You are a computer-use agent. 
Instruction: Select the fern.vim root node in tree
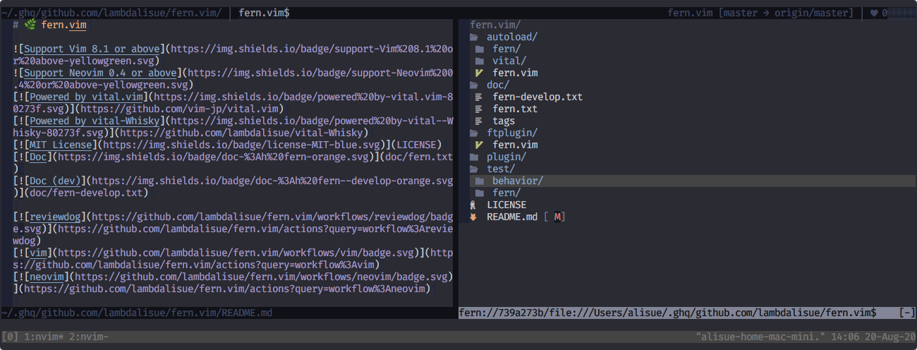[x=495, y=25]
